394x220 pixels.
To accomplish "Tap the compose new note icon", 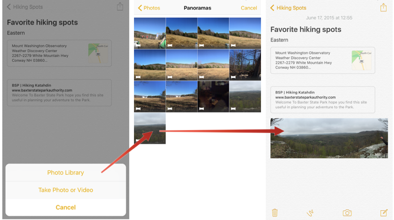I will (x=384, y=213).
